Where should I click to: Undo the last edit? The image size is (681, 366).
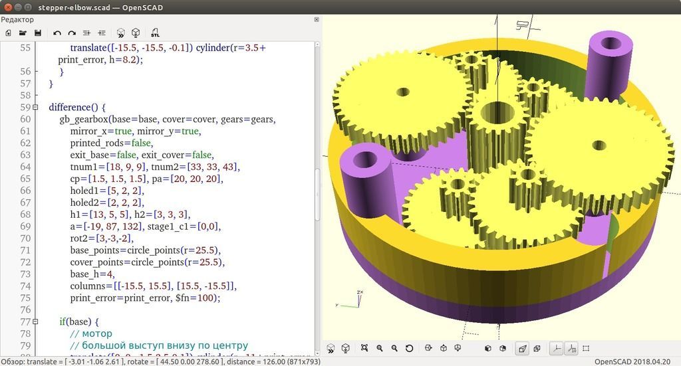(57, 33)
